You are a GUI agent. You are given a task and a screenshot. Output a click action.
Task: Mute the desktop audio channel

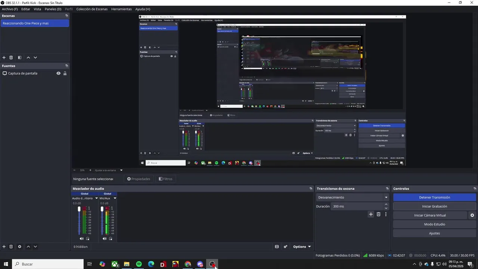tap(81, 239)
